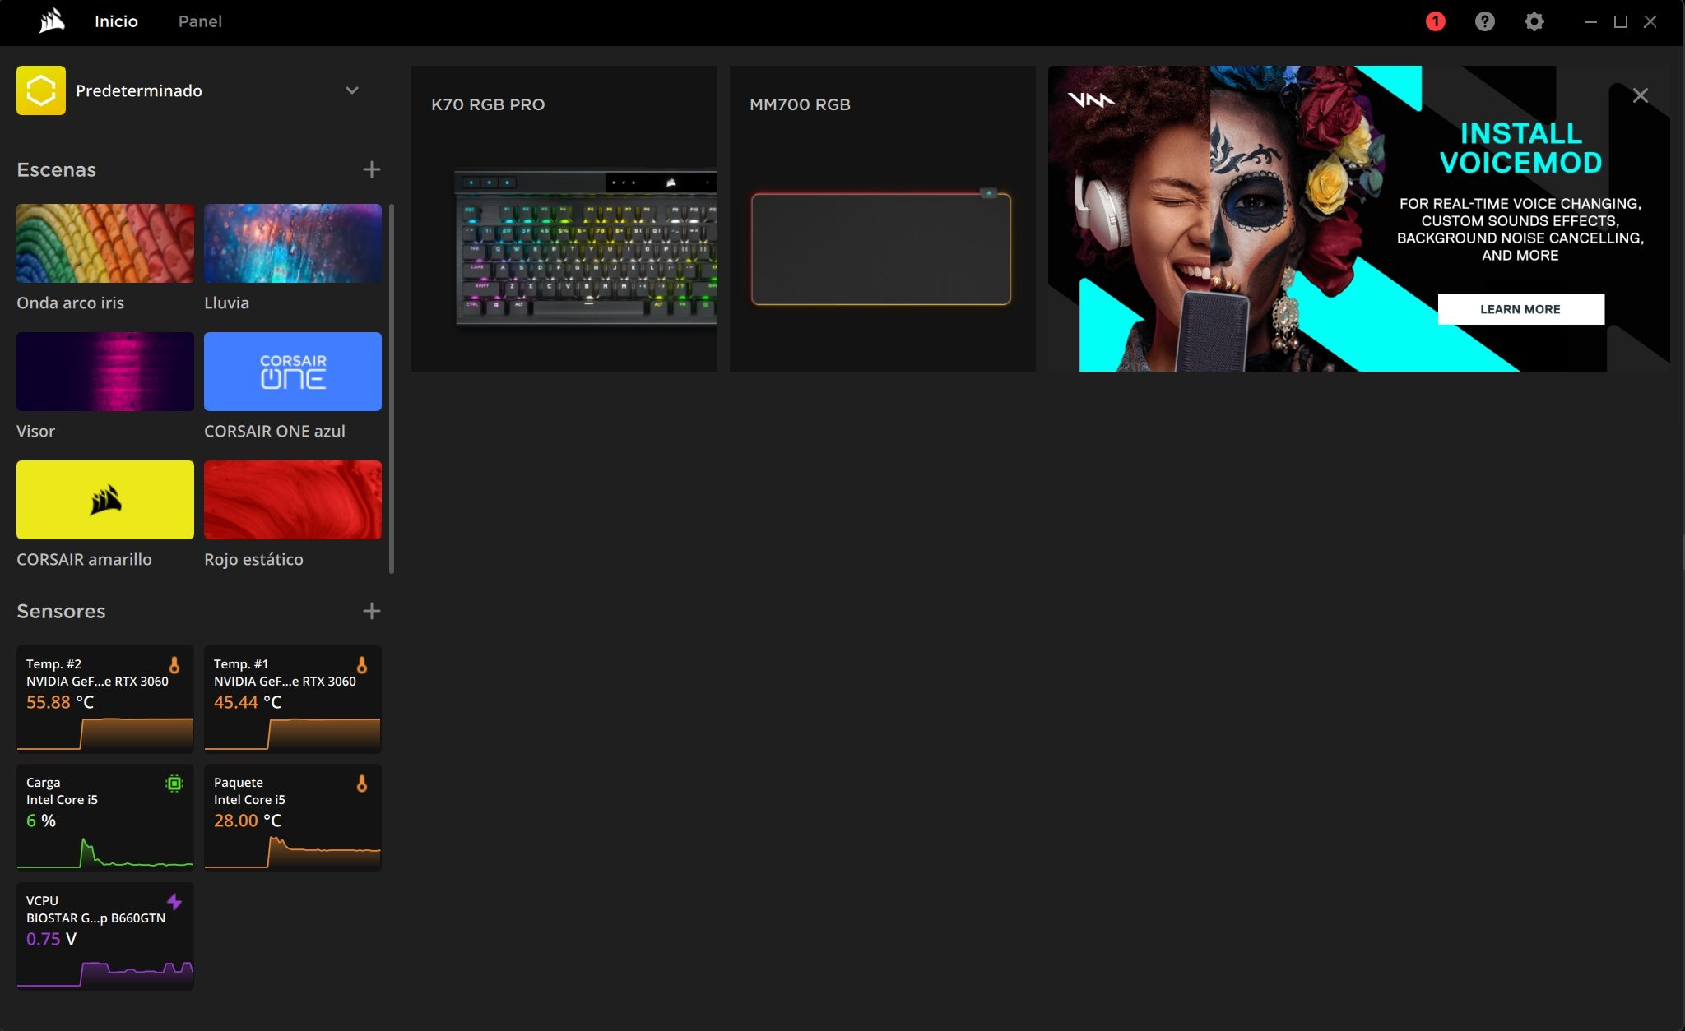Click the scenes list scrollbar
Image resolution: width=1685 pixels, height=1031 pixels.
[392, 388]
